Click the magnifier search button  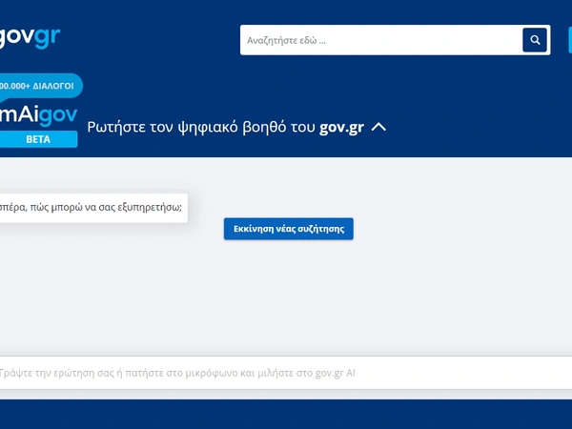tap(535, 40)
